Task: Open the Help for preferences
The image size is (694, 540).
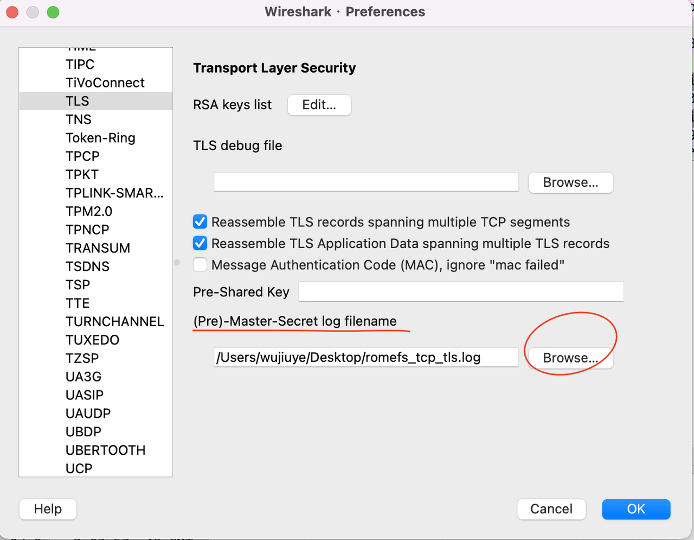Action: tap(48, 509)
